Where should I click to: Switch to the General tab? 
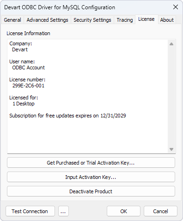pos(12,20)
